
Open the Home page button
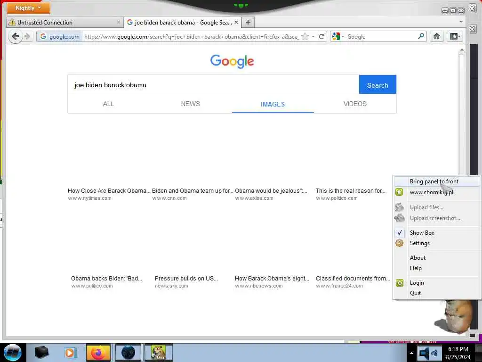[x=437, y=36]
